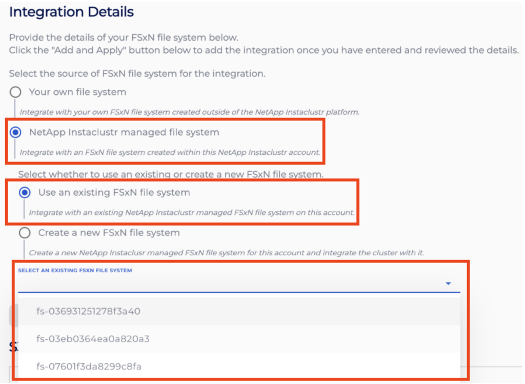
Task: Collapse the file system dropdown using its arrow
Action: 448,284
